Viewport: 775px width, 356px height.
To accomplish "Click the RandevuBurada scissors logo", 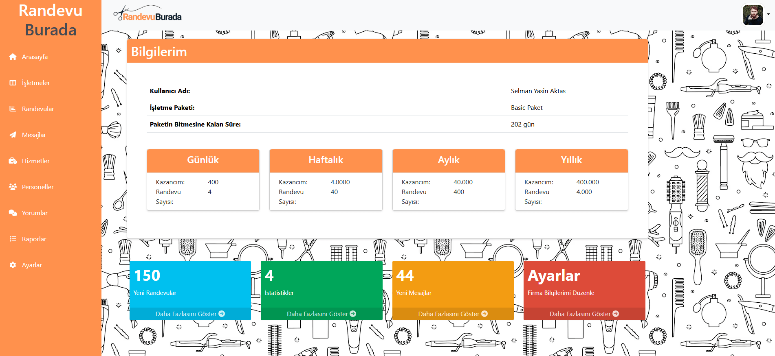I will pos(148,13).
